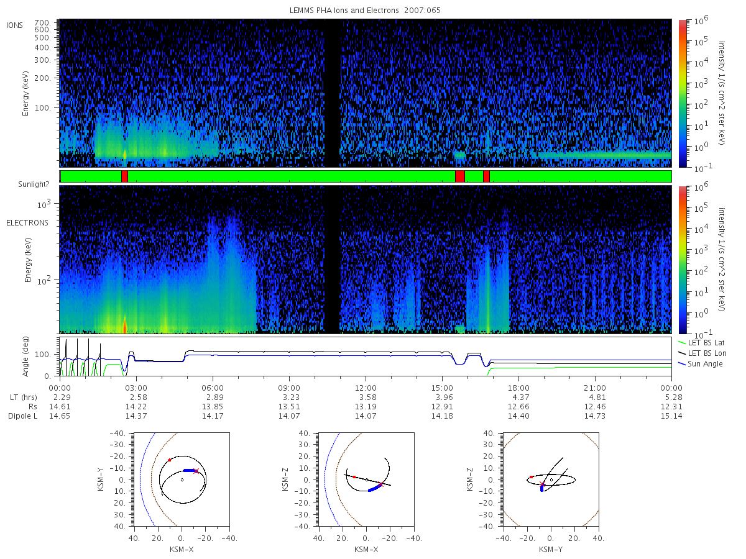Click the black data gap in the ions spectrogram
Viewport: 746px width, 559px height.
click(x=332, y=93)
